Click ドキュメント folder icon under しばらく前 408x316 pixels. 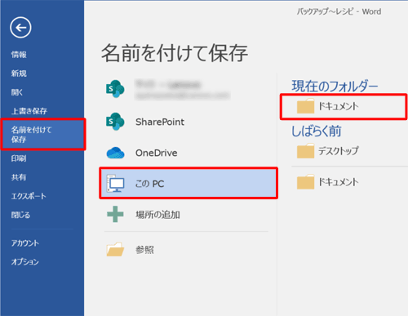305,181
